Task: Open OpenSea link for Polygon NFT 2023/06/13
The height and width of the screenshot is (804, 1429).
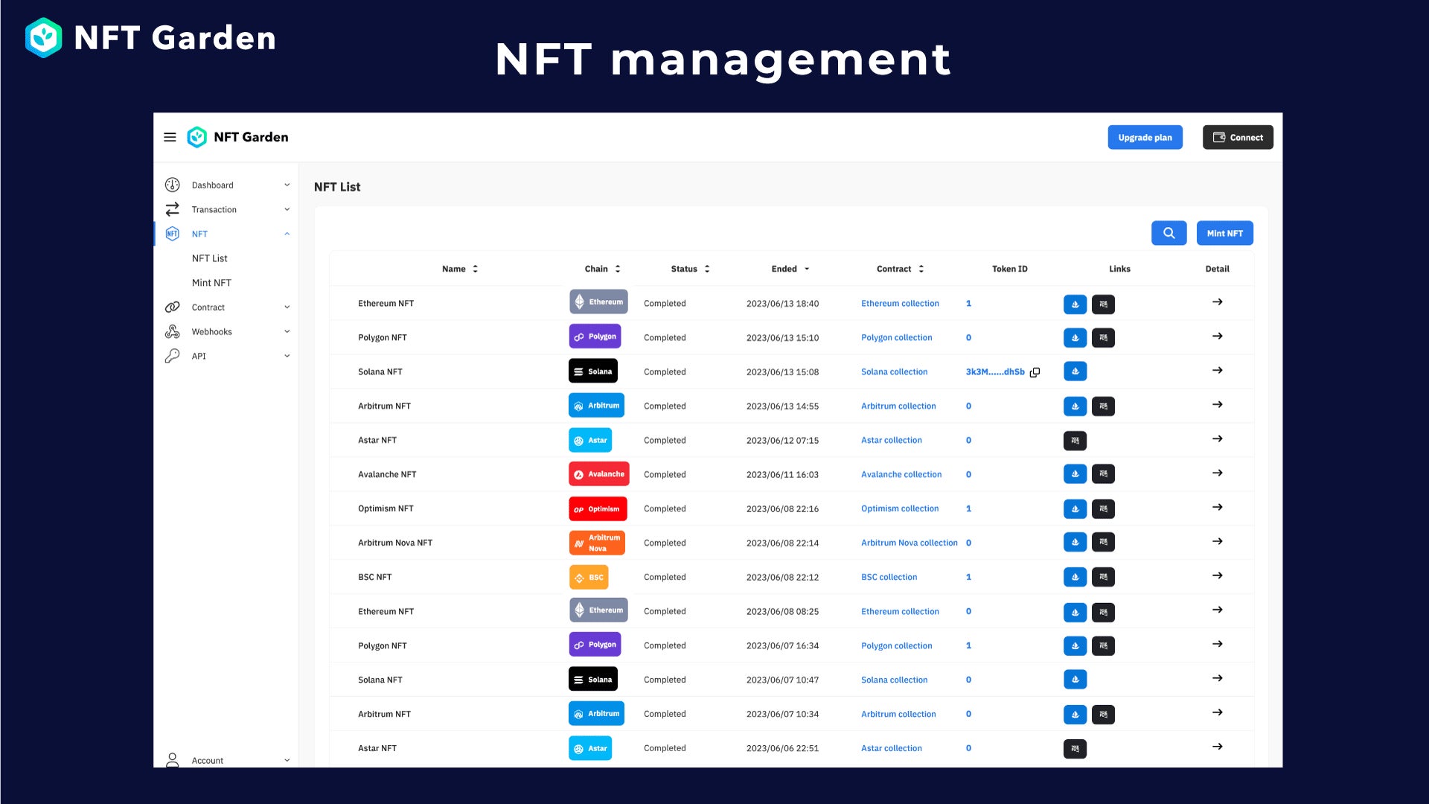Action: pyautogui.click(x=1075, y=338)
